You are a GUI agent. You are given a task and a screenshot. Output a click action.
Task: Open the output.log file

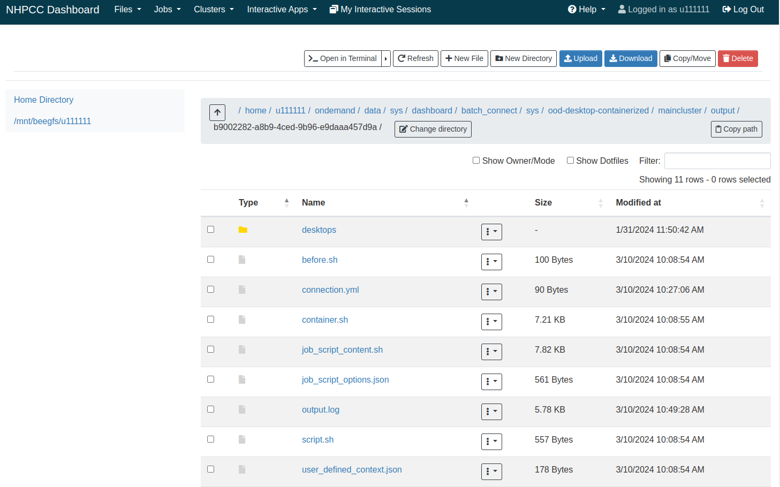pyautogui.click(x=321, y=409)
